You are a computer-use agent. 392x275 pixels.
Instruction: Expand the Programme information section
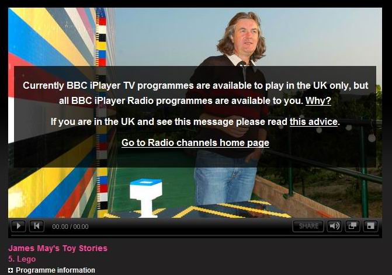point(55,270)
